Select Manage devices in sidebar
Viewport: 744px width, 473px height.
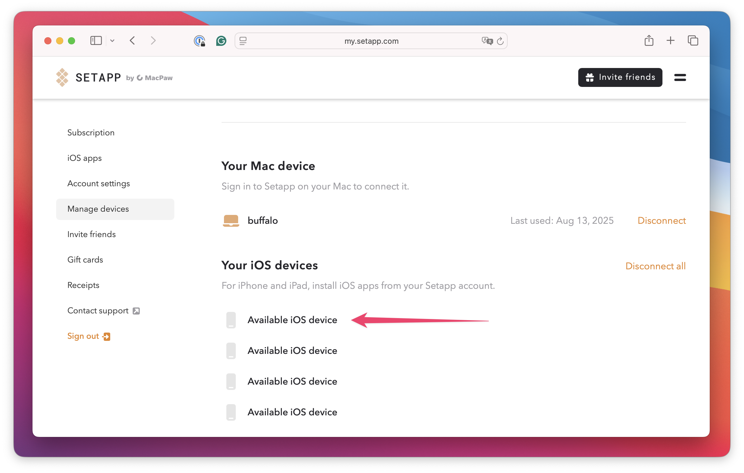(x=115, y=209)
